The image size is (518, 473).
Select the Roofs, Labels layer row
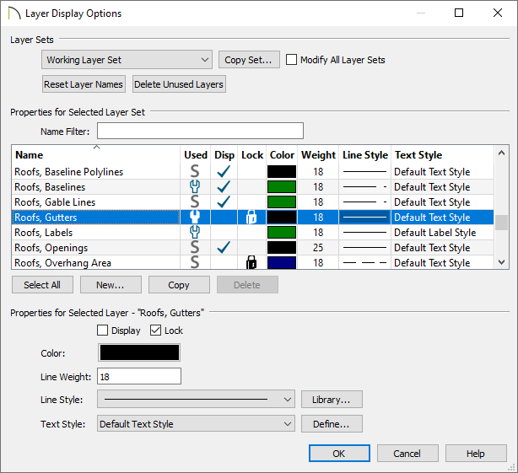click(x=253, y=233)
